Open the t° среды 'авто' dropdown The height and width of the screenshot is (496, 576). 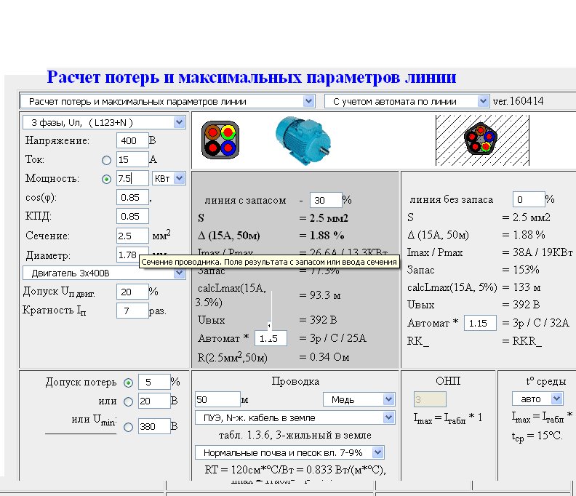(x=537, y=399)
